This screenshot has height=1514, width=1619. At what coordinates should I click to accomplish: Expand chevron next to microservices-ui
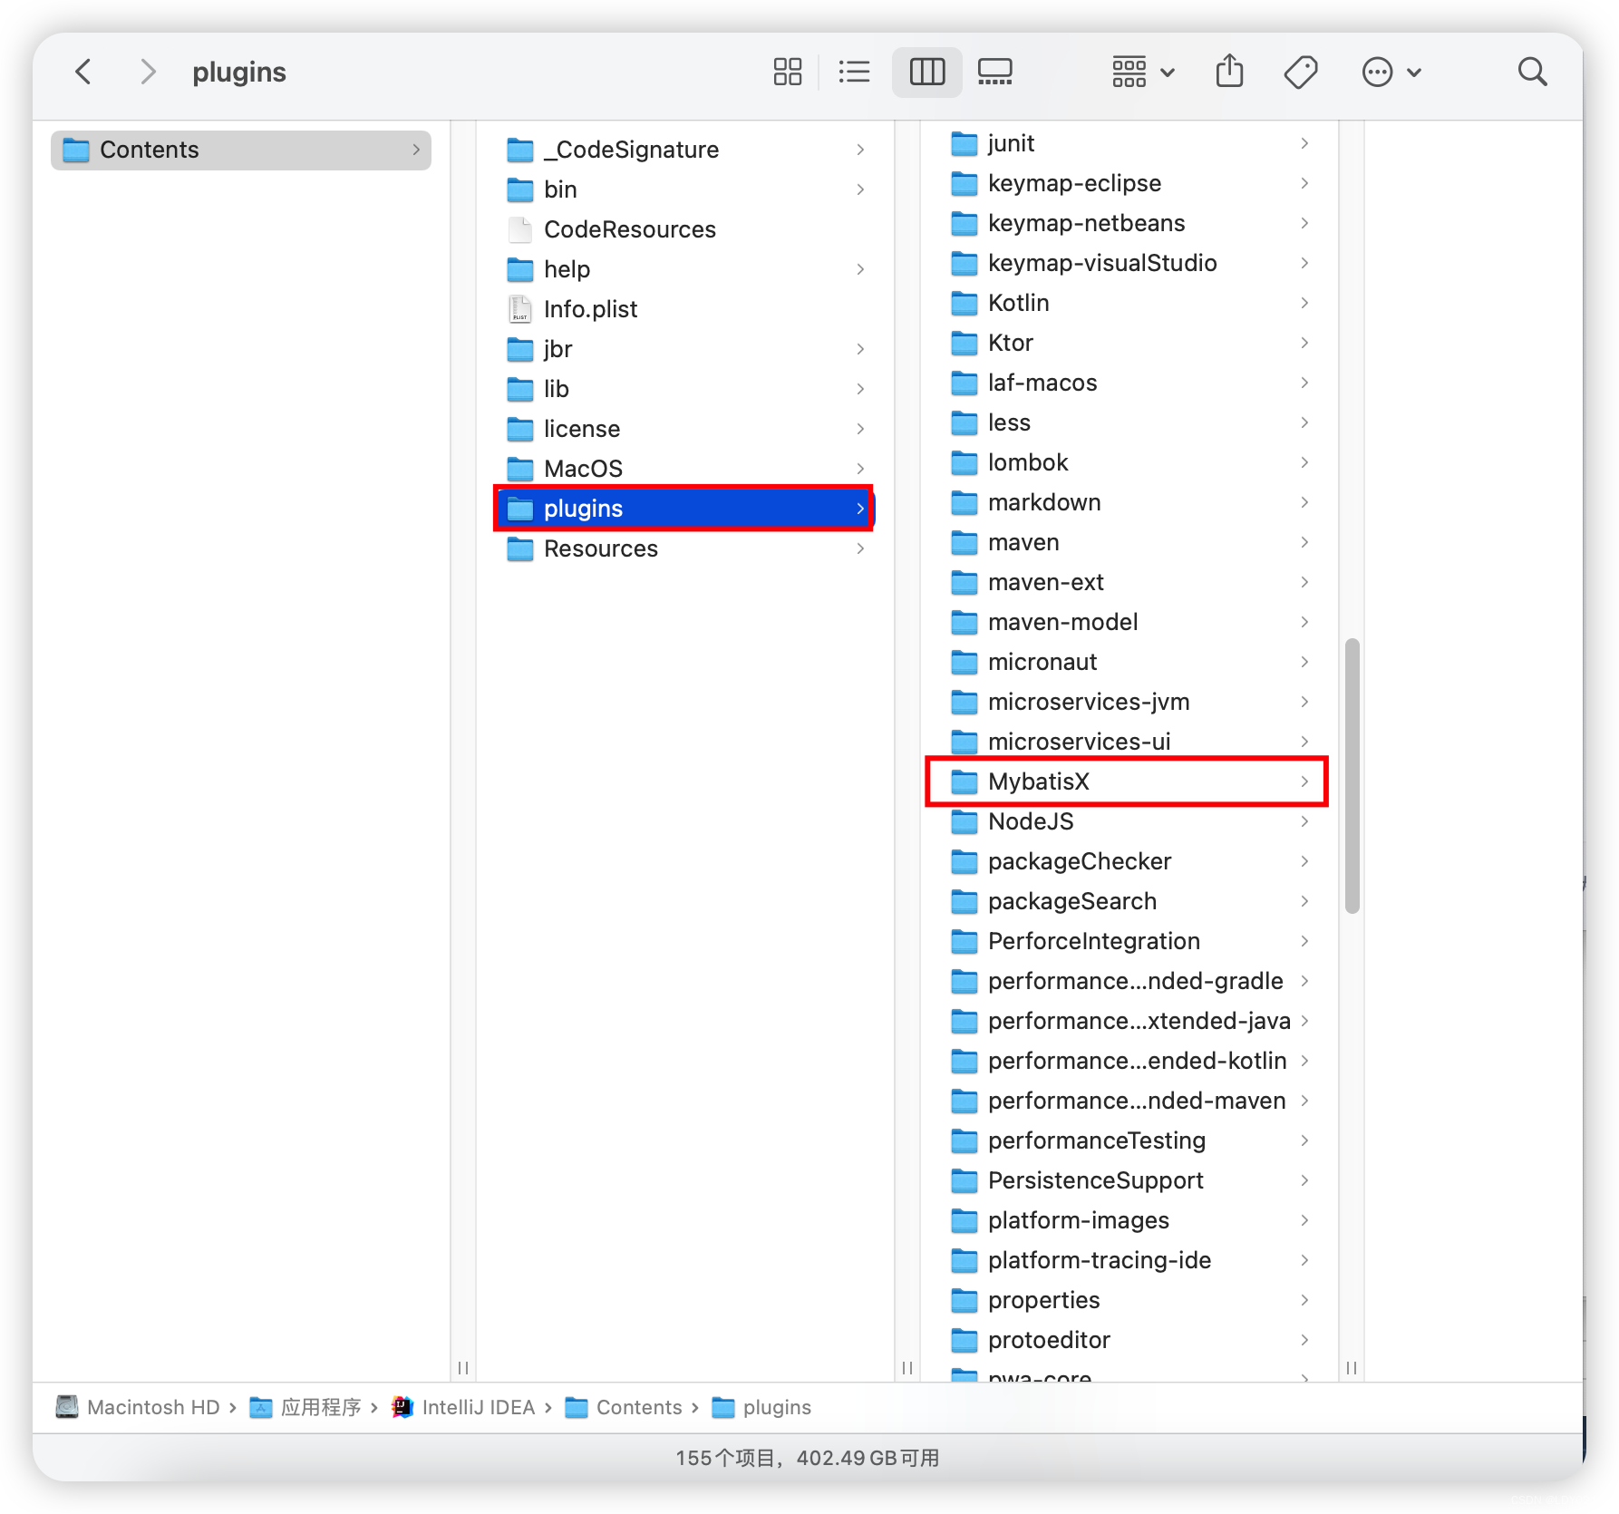tap(1304, 742)
